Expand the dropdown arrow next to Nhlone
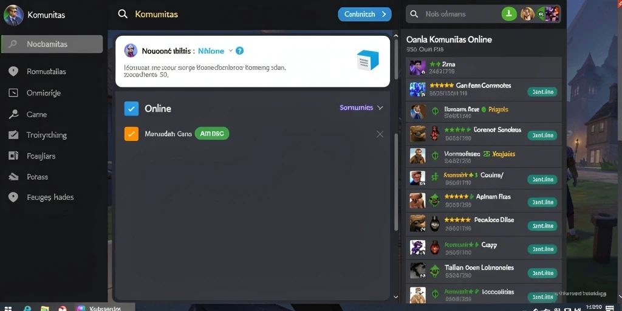622x311 pixels. (230, 51)
